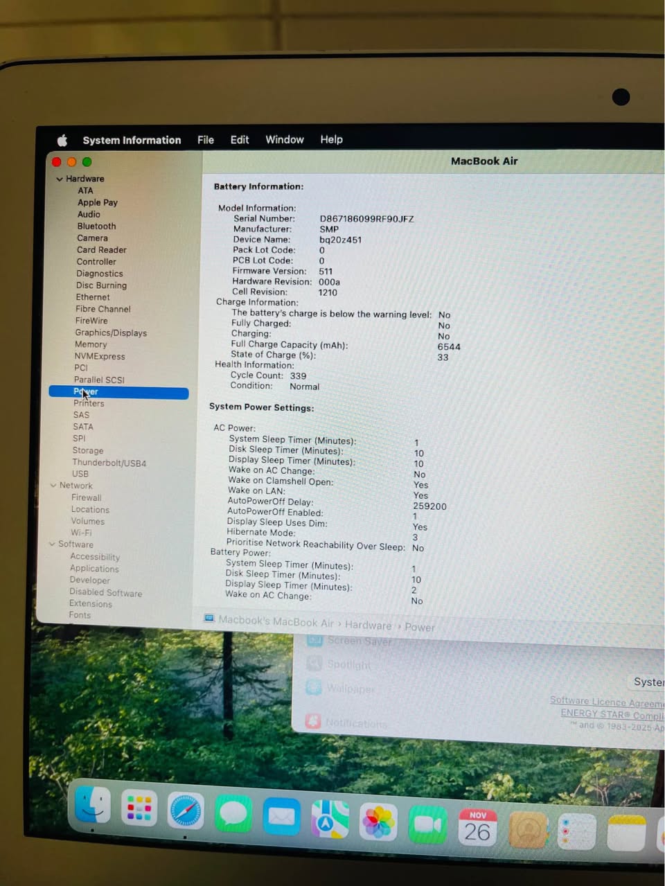Viewport: 665px width, 886px height.
Task: Select Thunderbolt/USB4 in the sidebar
Action: 109,463
